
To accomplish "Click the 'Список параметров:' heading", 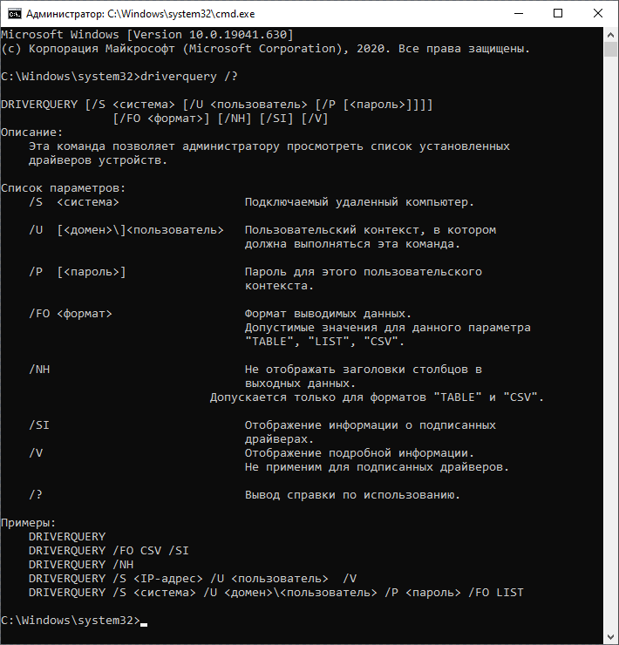I will [64, 188].
